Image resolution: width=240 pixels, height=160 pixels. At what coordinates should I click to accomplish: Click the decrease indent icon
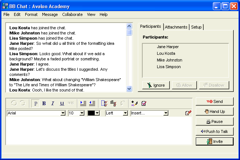(x=92, y=103)
